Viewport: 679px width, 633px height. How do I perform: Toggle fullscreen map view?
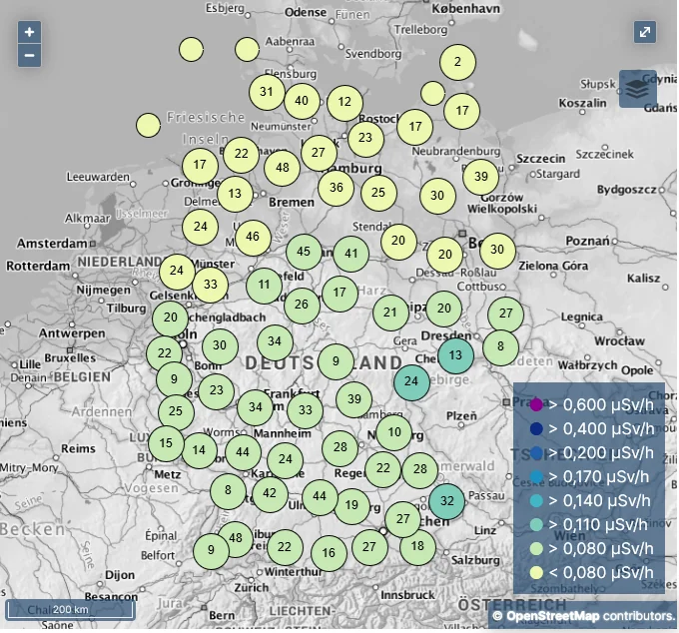click(x=645, y=32)
